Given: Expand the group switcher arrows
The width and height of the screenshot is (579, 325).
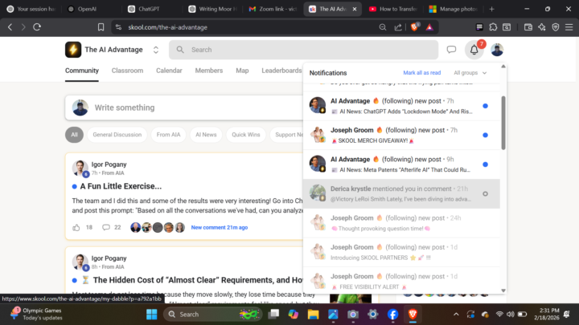Looking at the screenshot, I should (156, 50).
